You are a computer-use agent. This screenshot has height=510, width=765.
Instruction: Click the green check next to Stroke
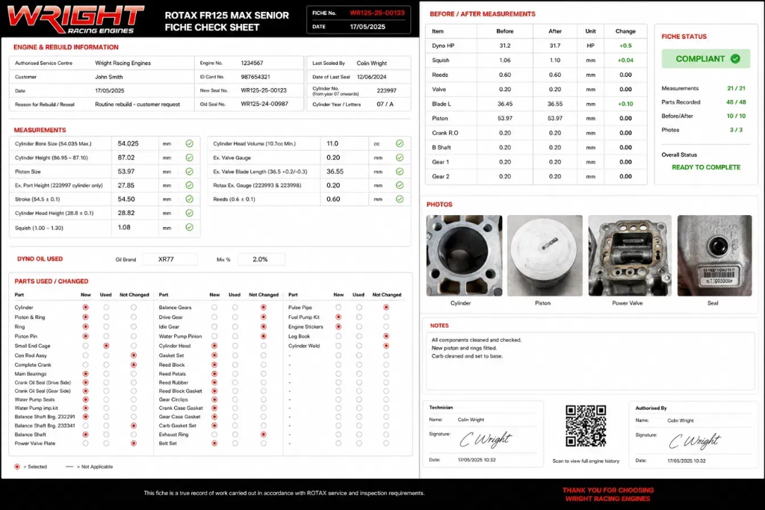coord(189,199)
